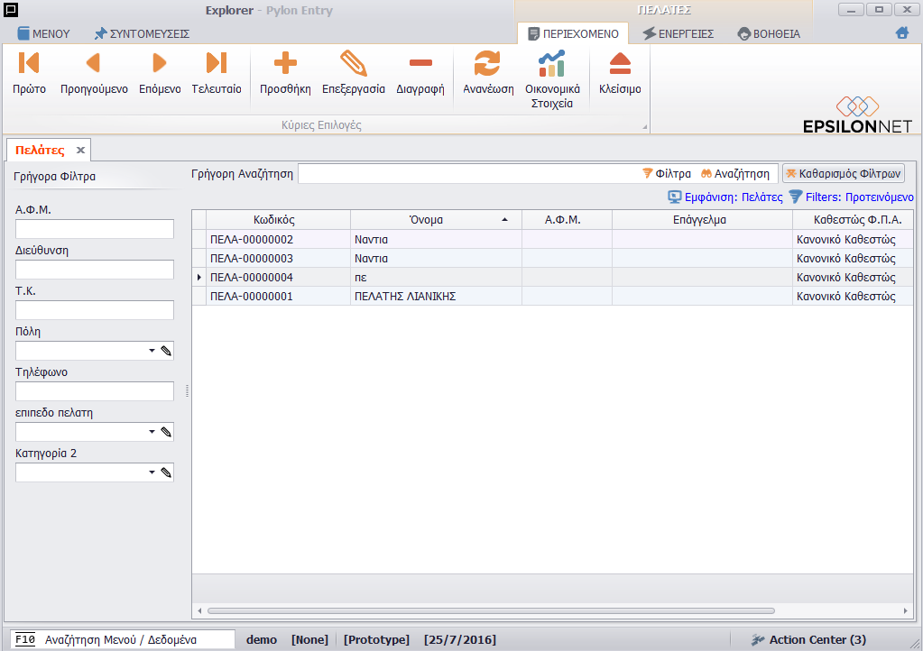Expand the επιπεδο πελατη dropdown

point(152,432)
